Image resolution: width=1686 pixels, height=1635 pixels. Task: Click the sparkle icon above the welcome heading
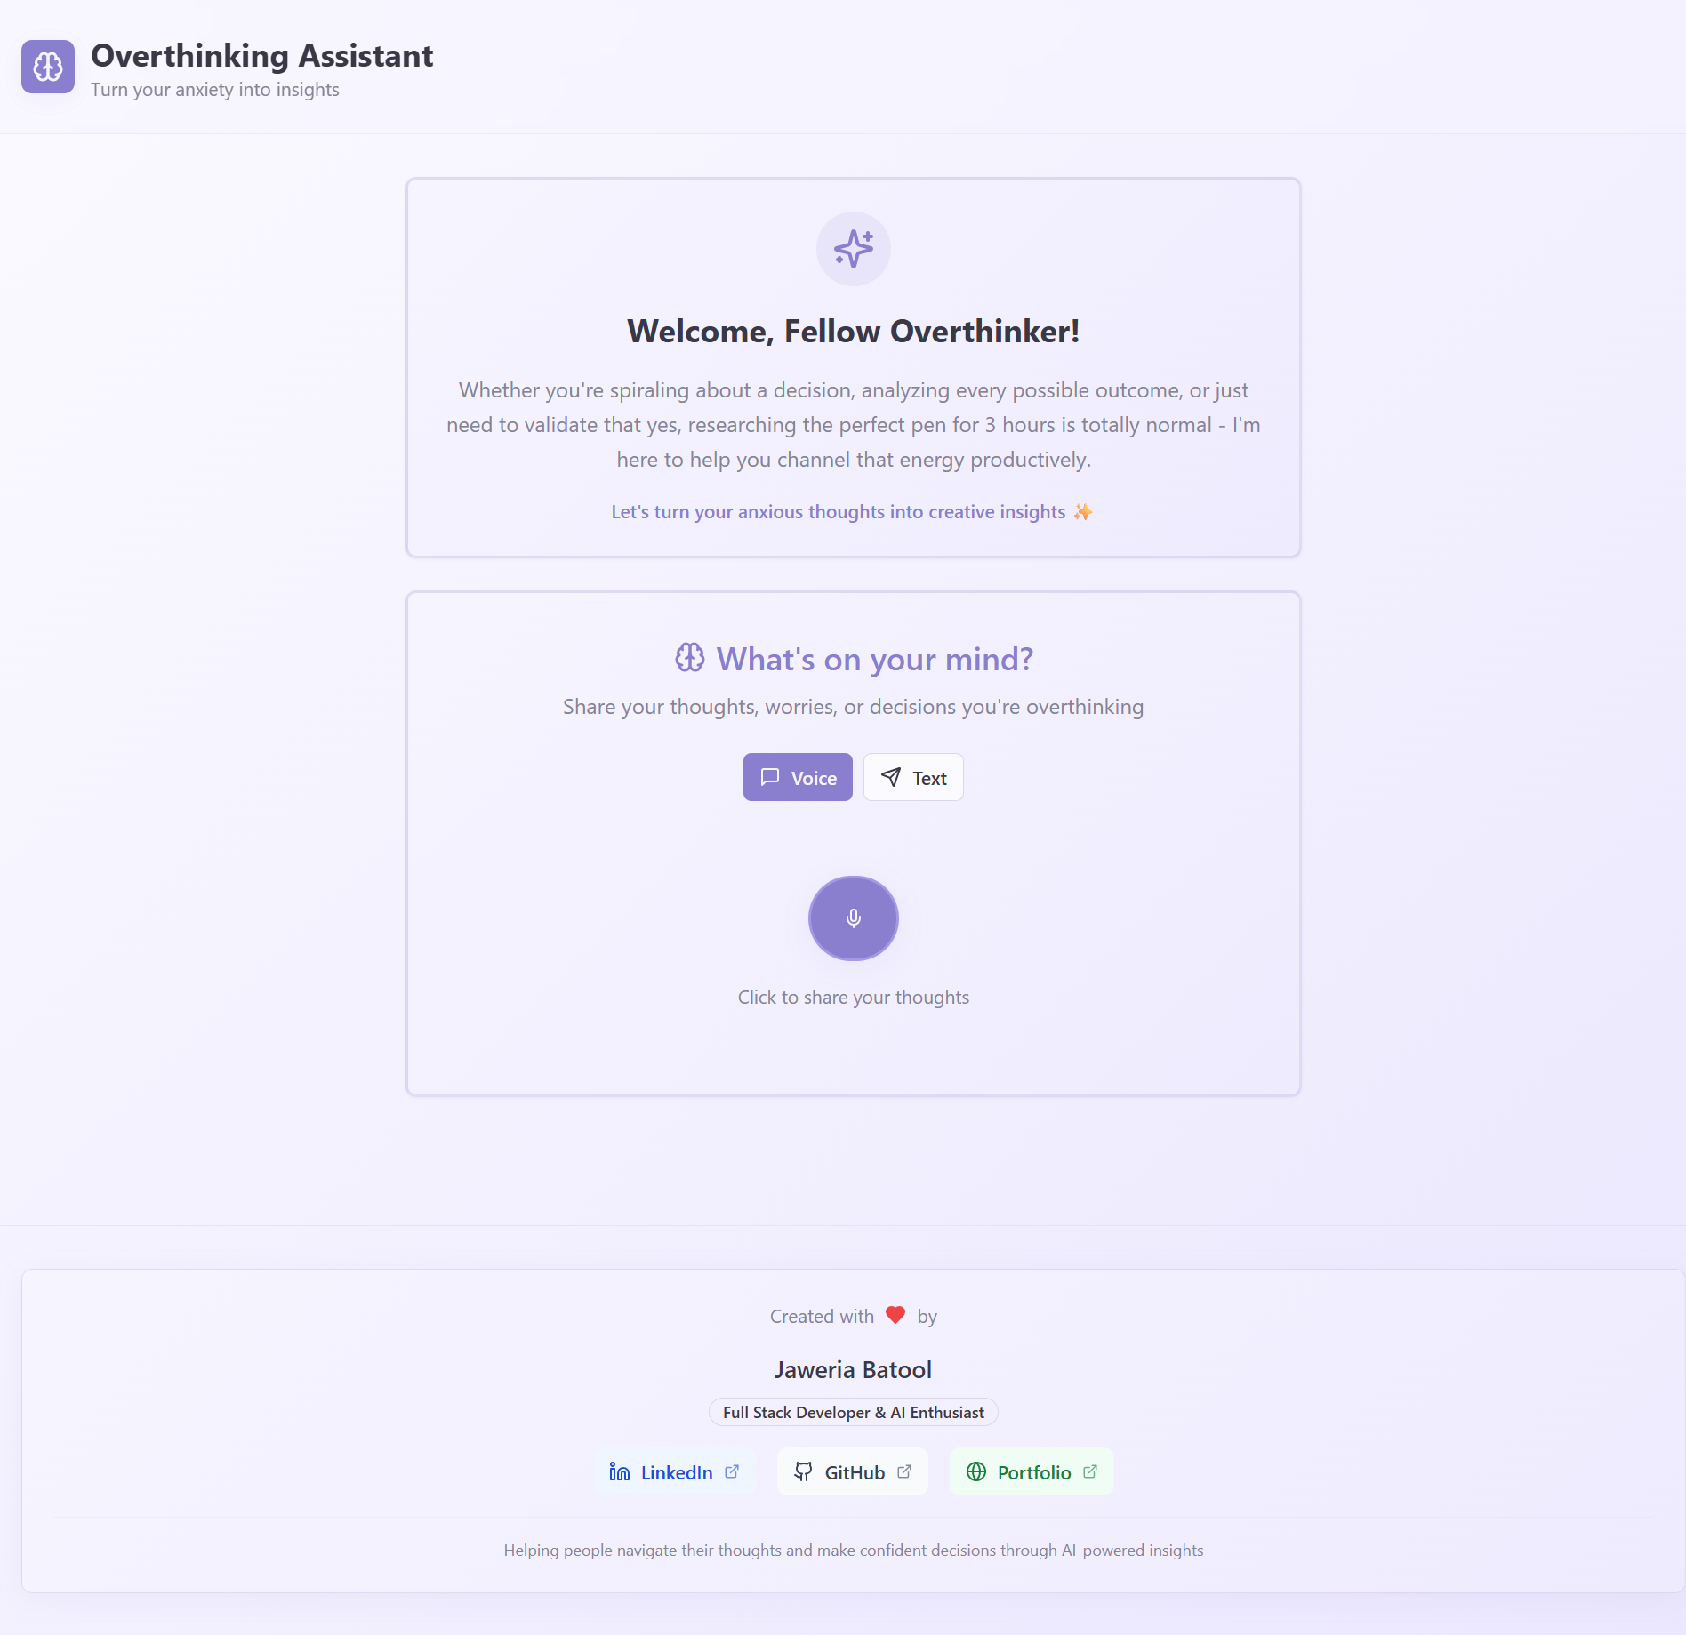point(854,249)
